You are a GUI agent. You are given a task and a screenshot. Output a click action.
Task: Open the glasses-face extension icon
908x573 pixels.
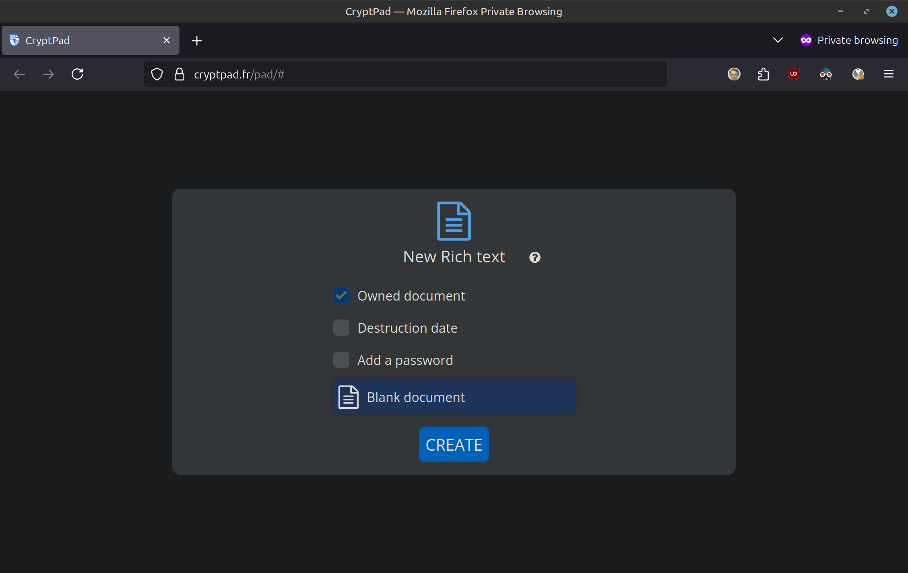click(x=825, y=74)
